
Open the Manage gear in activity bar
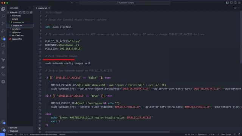pyautogui.click(x=3, y=129)
